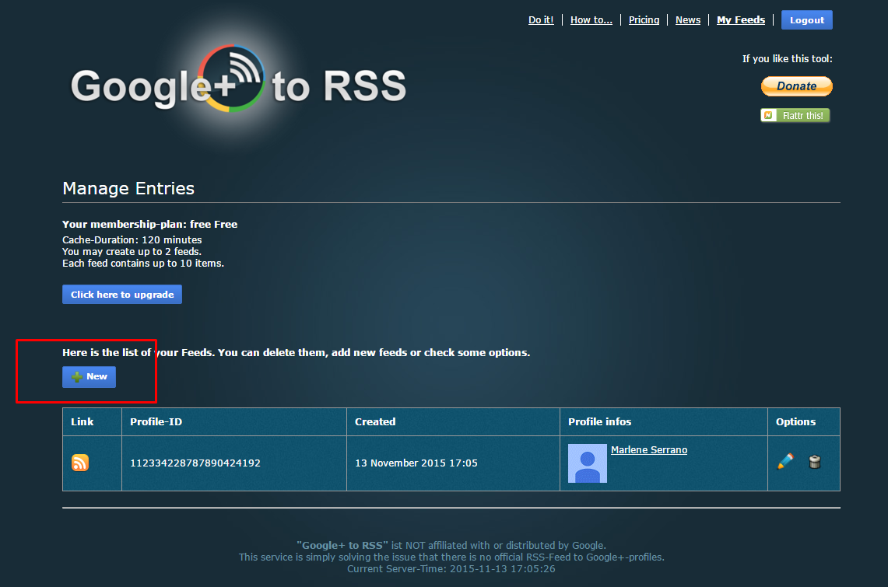The image size is (888, 587).
Task: Open Marlene Serrano's blue profile avatar
Action: pyautogui.click(x=587, y=462)
